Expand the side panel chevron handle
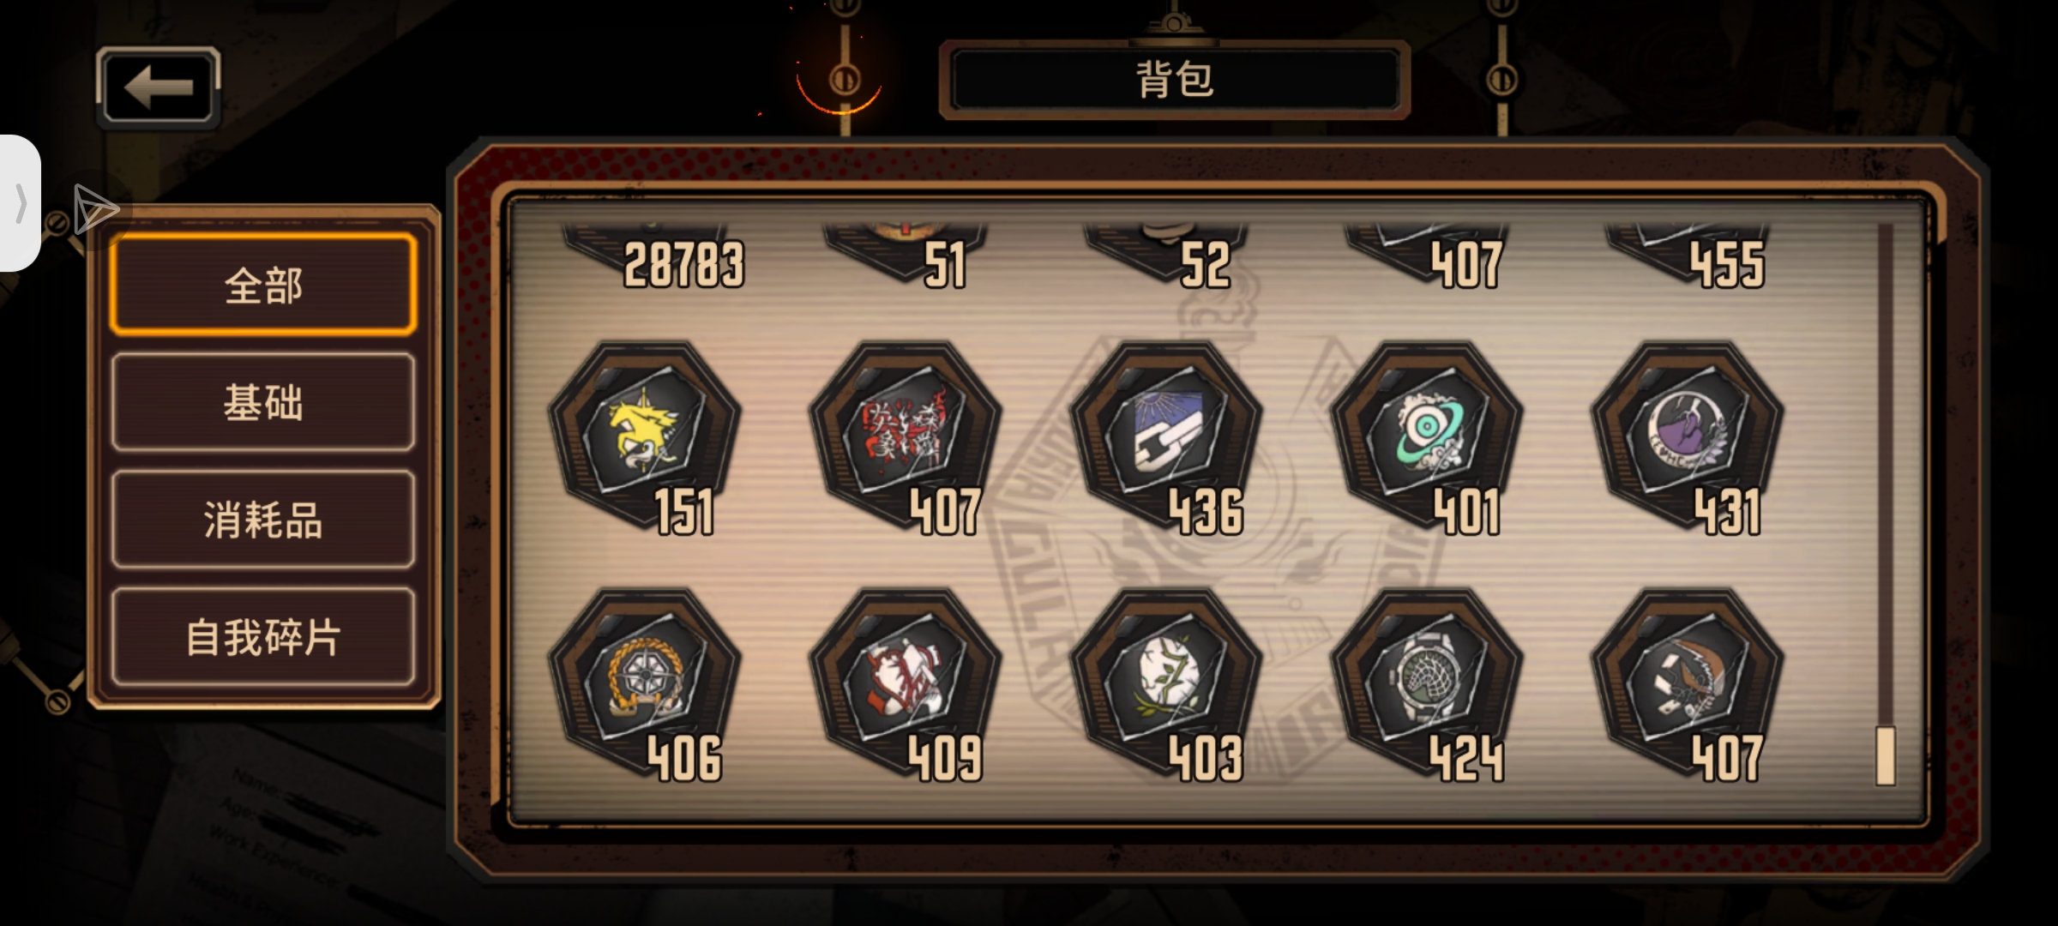This screenshot has width=2058, height=926. pos(20,203)
